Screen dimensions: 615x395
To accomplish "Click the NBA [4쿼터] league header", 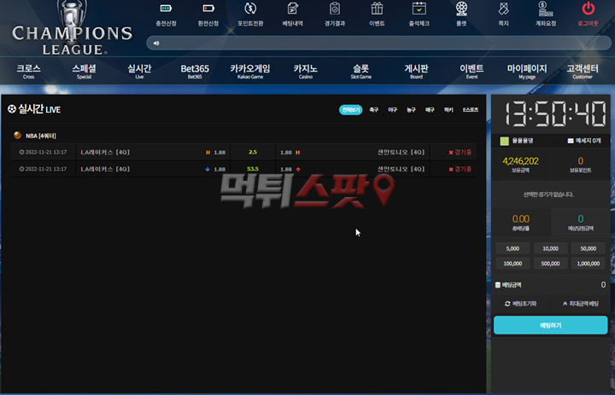I will click(x=41, y=136).
